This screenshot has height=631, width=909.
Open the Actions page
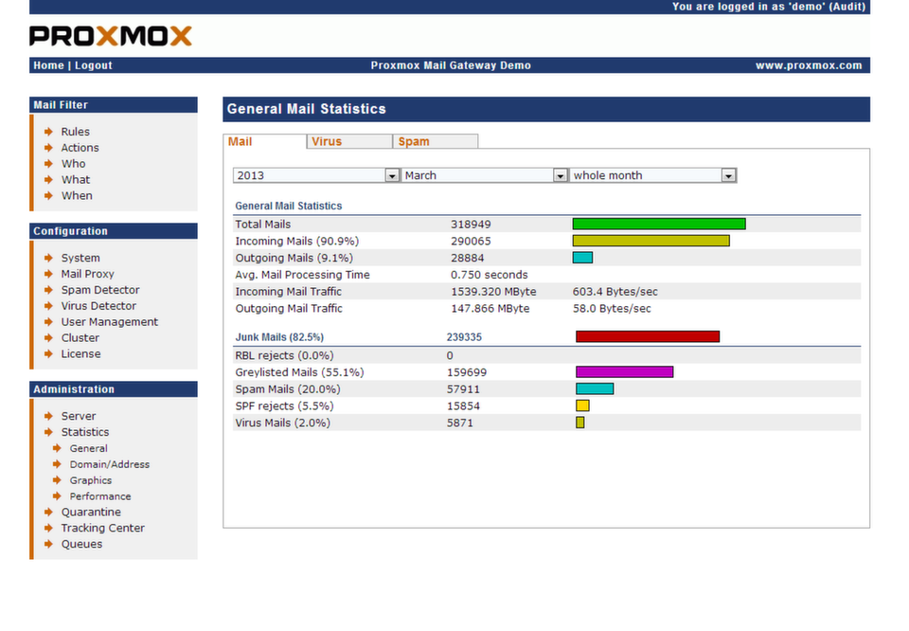click(80, 148)
